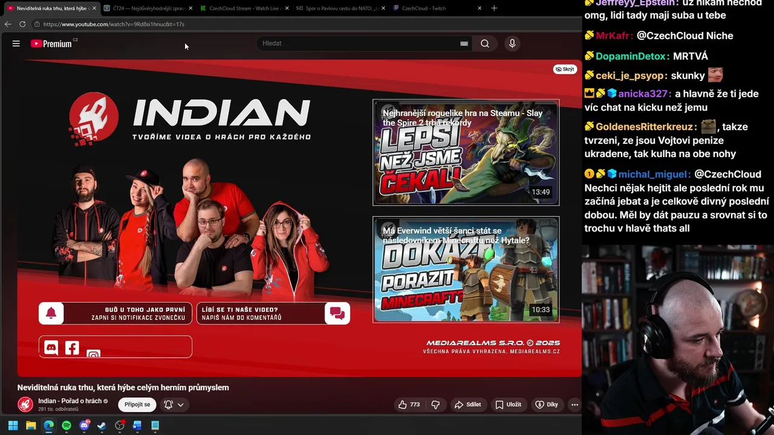Open Indian - Pořad o hrách channel link

(70, 401)
